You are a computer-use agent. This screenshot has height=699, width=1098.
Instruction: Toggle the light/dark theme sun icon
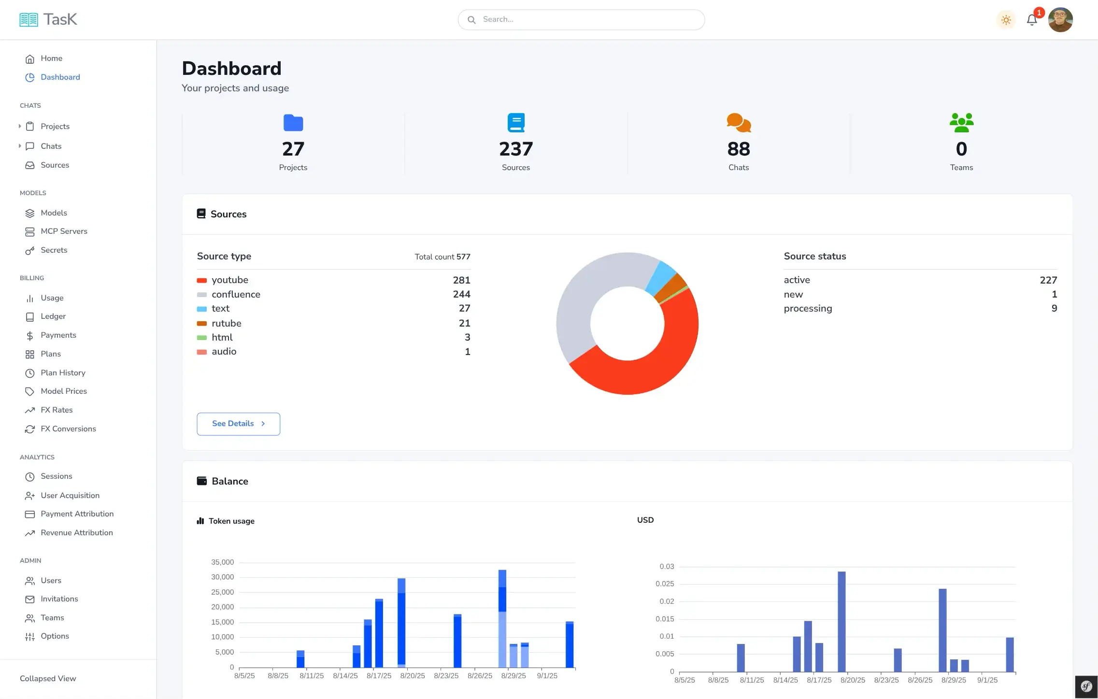click(1006, 20)
